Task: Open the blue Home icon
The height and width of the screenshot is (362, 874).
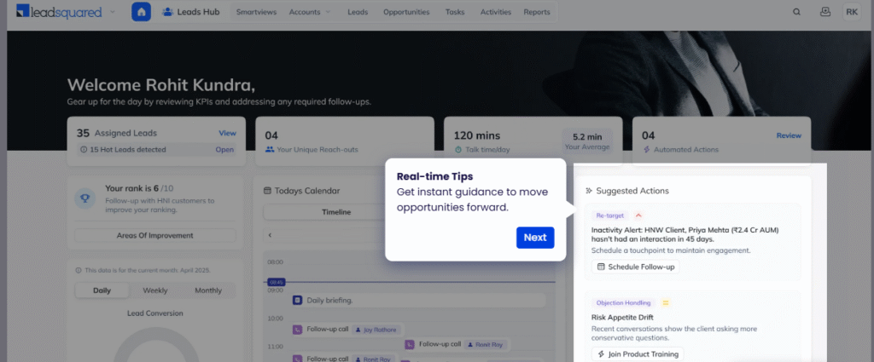Action: [141, 12]
